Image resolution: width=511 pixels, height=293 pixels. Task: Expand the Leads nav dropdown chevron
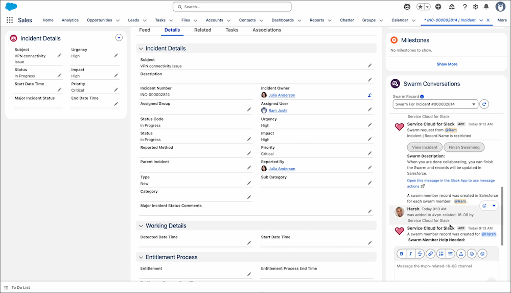pyautogui.click(x=145, y=20)
